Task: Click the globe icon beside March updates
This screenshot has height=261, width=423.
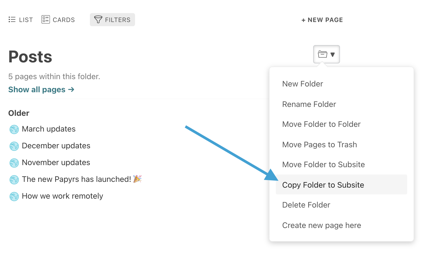Action: click(14, 129)
